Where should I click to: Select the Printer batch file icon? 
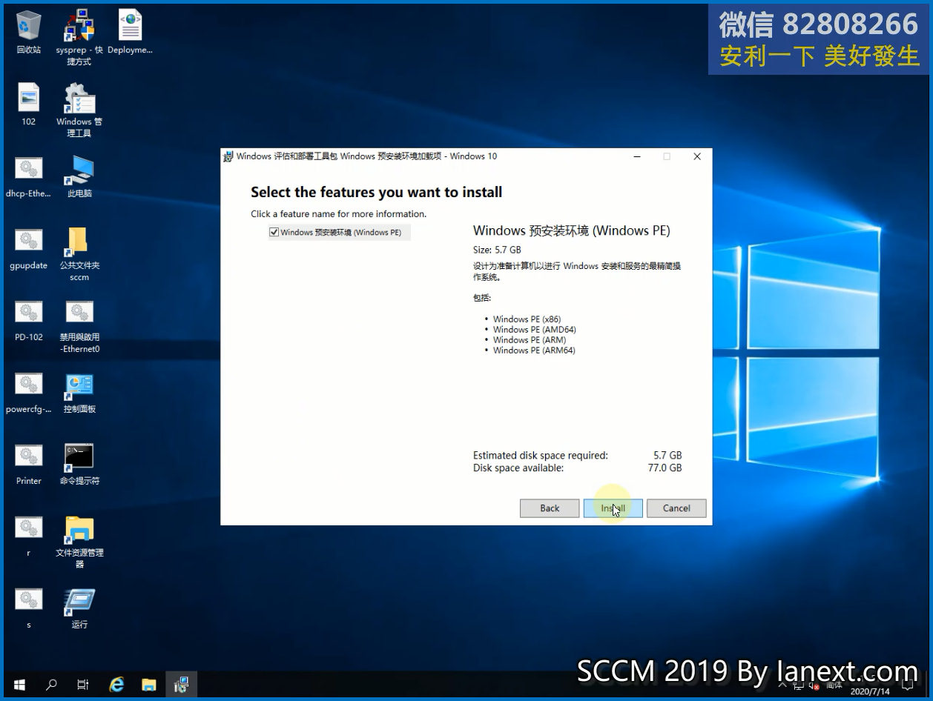click(28, 464)
